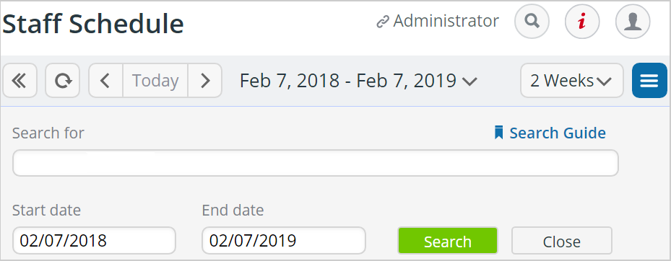Open the Search Guide link
Viewport: 671px width, 261px height.
550,133
